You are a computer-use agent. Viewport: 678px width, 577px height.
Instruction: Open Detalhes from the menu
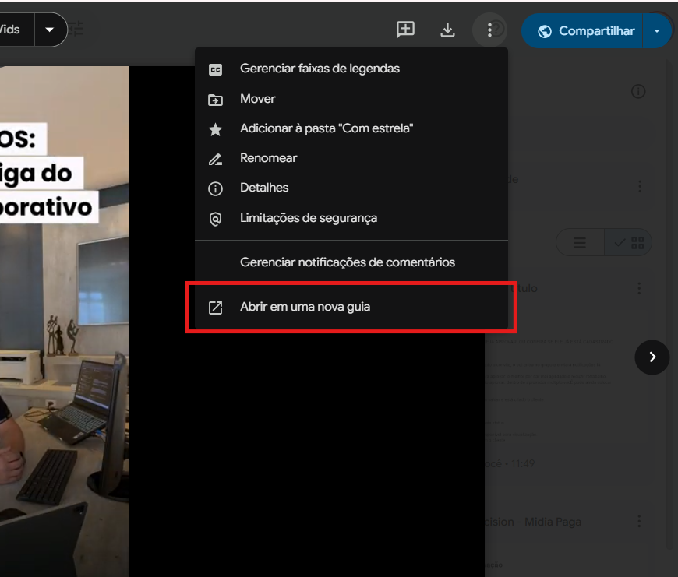tap(264, 188)
